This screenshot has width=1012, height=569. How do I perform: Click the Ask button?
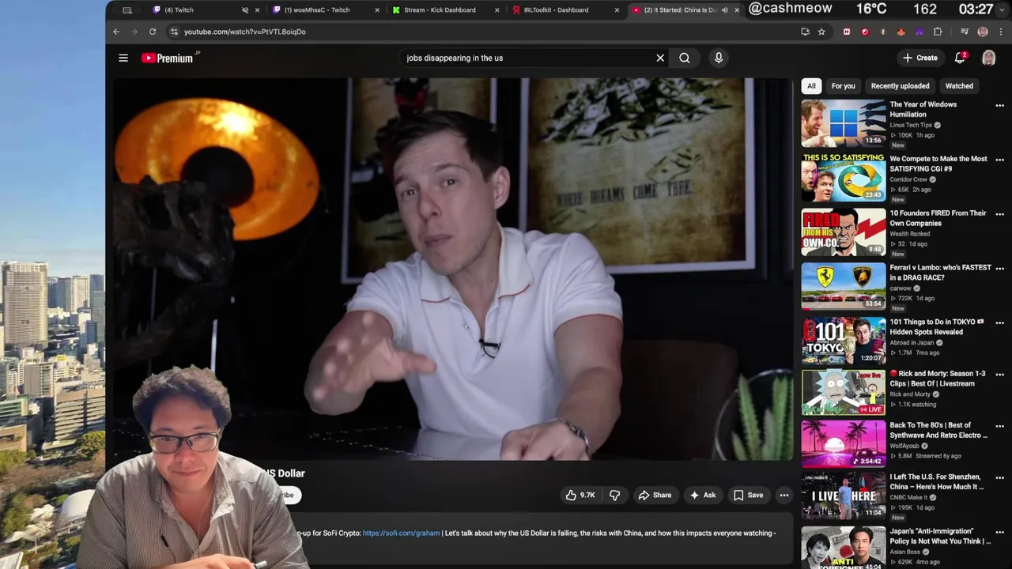click(703, 496)
